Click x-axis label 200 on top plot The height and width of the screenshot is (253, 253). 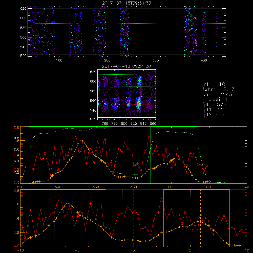[107, 60]
